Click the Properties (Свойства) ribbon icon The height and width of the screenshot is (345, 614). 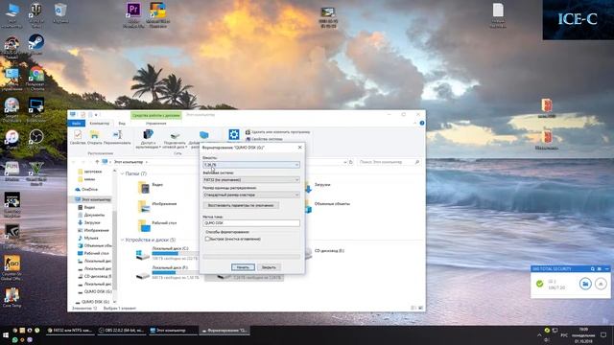pyautogui.click(x=78, y=137)
